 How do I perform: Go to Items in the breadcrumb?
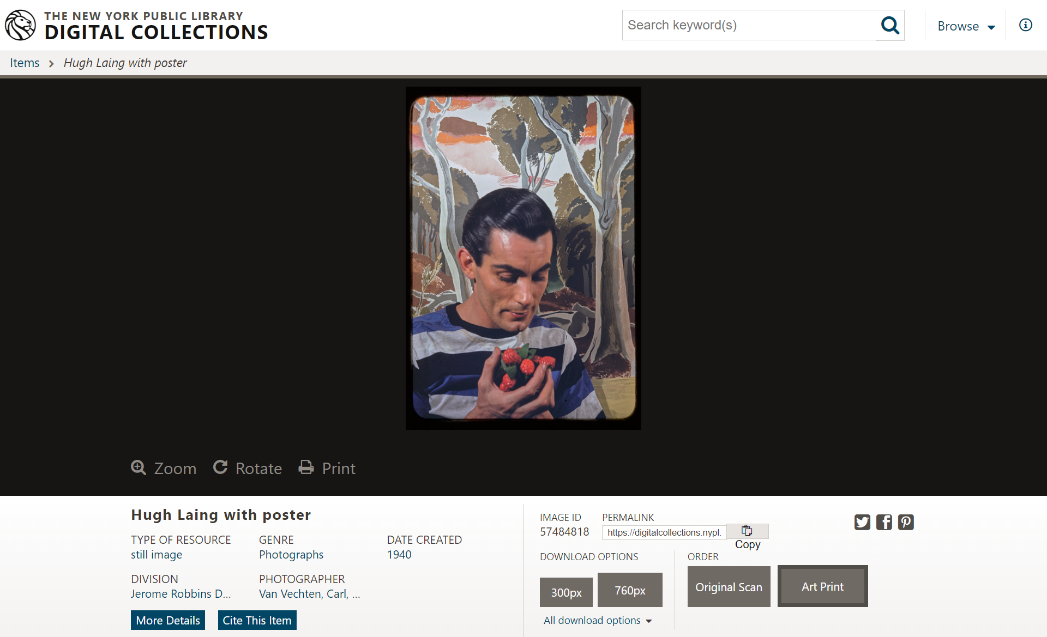coord(25,63)
